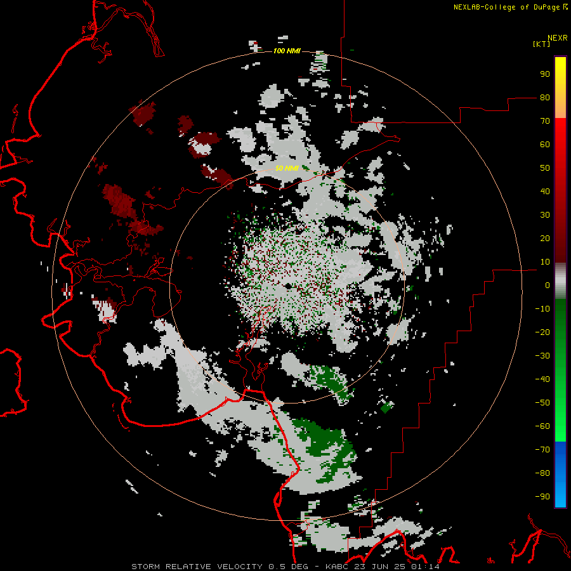Viewport: 571px width, 571px height.
Task: Click the positive 30 knot scale value
Action: [x=545, y=215]
